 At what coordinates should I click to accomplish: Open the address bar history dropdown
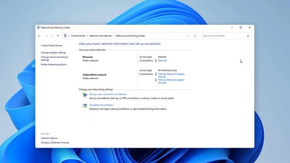(x=188, y=36)
